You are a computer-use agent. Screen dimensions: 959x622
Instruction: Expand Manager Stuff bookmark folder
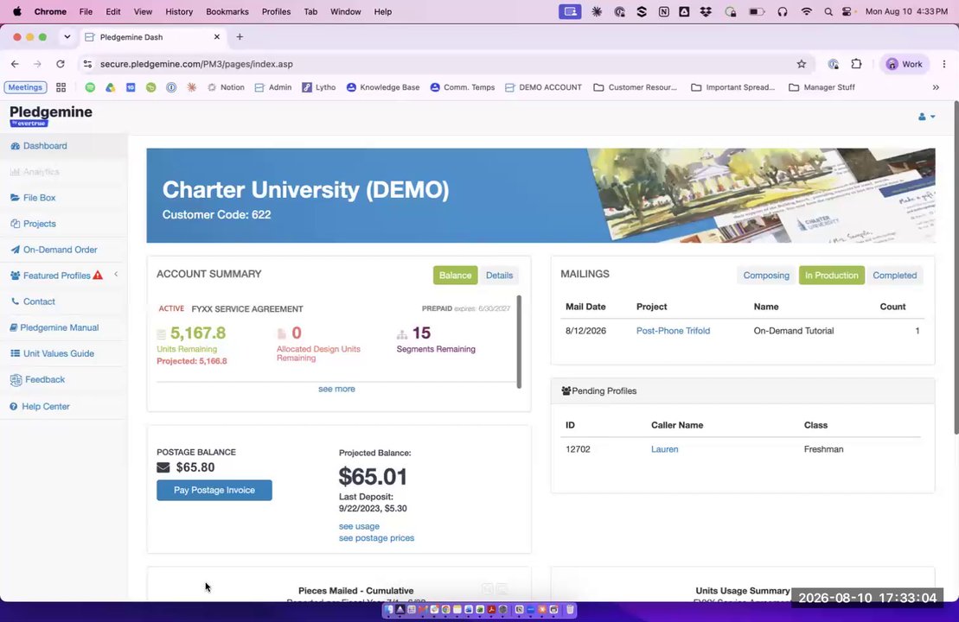point(822,87)
